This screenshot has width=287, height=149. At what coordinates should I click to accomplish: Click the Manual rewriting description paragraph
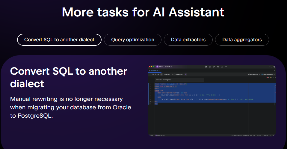point(71,107)
